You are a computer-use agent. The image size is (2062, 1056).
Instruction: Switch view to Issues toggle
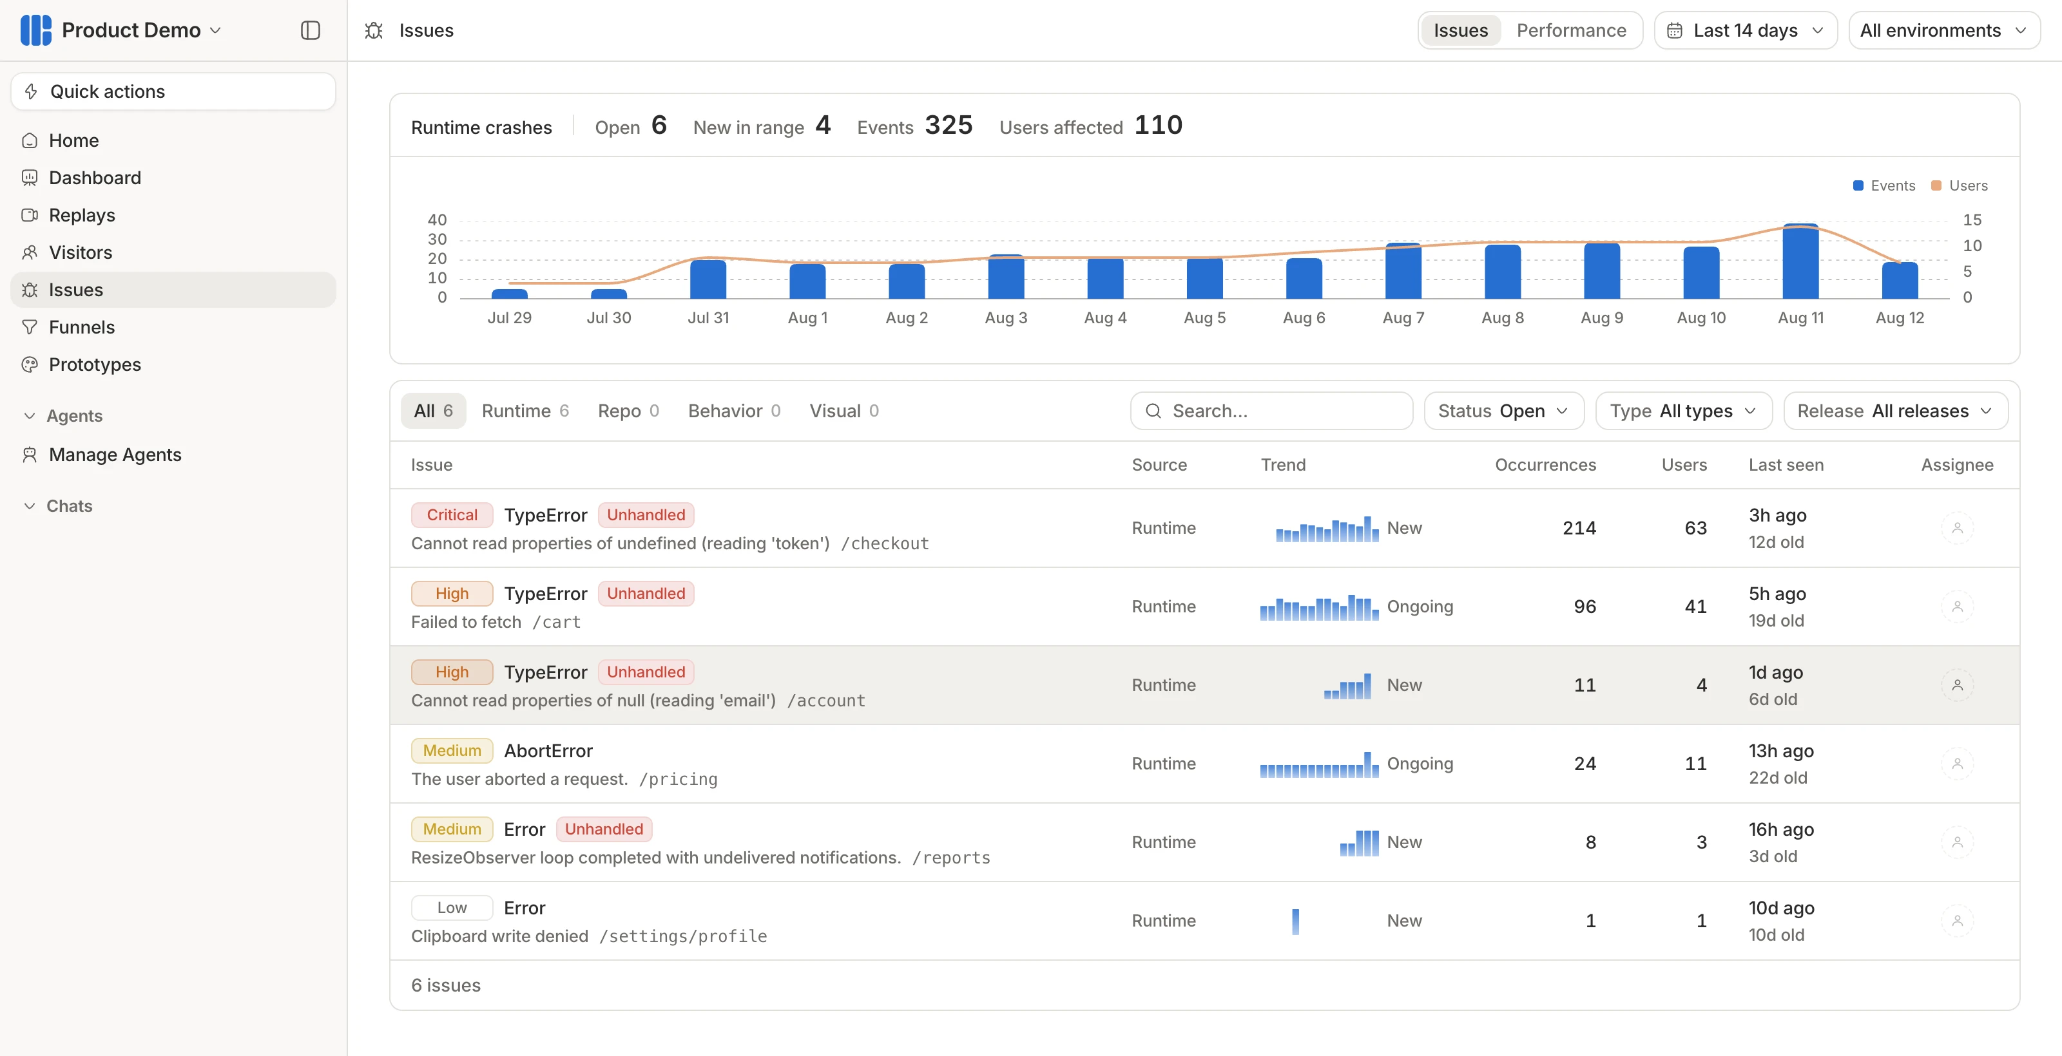pos(1460,30)
